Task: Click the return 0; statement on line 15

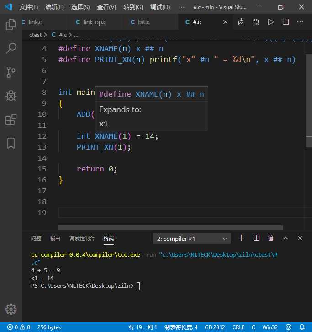Action: point(97,169)
